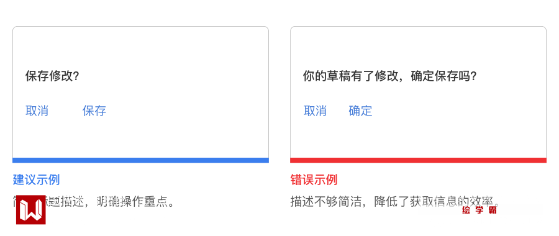Image resolution: width=559 pixels, height=236 pixels.
Task: Click the blue bar under left card
Action: pyautogui.click(x=140, y=160)
